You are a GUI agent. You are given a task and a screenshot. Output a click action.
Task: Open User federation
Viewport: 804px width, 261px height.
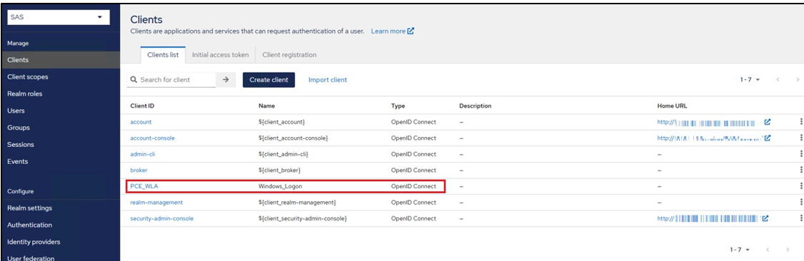31,257
